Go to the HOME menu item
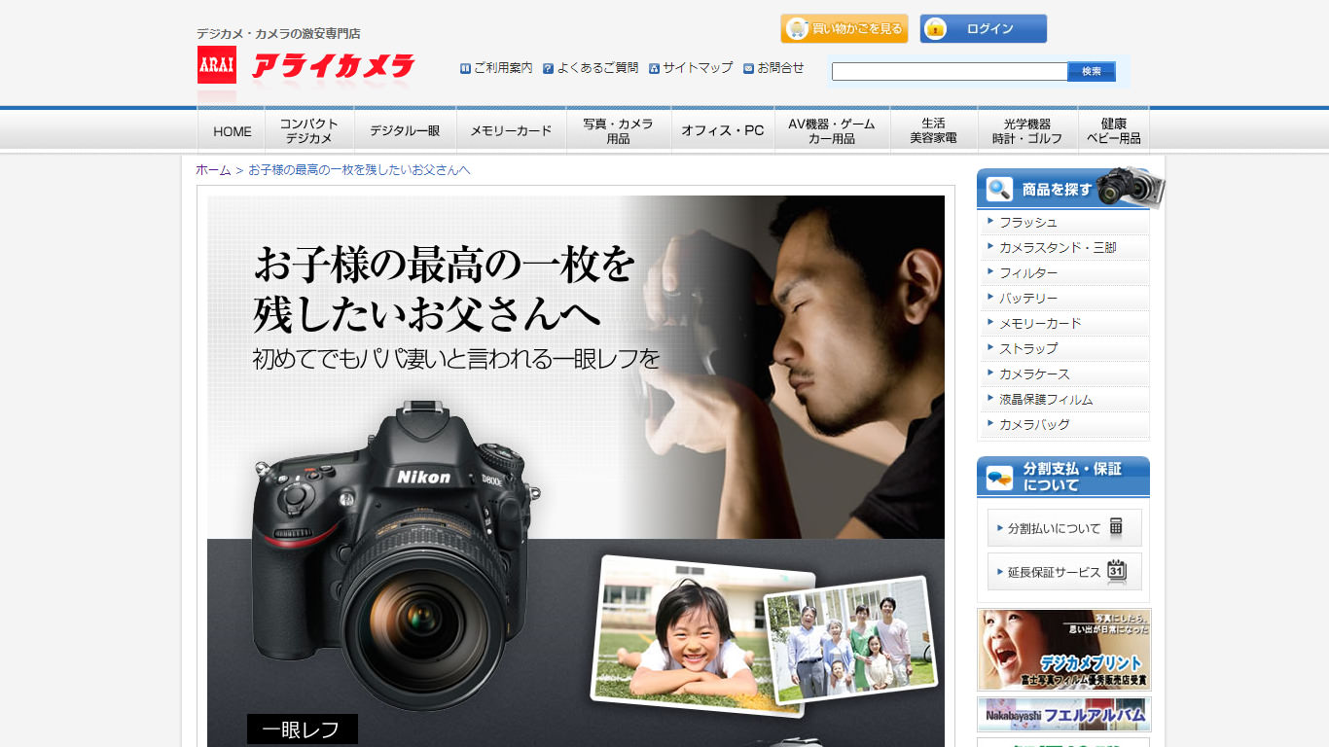This screenshot has height=747, width=1329. pos(232,130)
